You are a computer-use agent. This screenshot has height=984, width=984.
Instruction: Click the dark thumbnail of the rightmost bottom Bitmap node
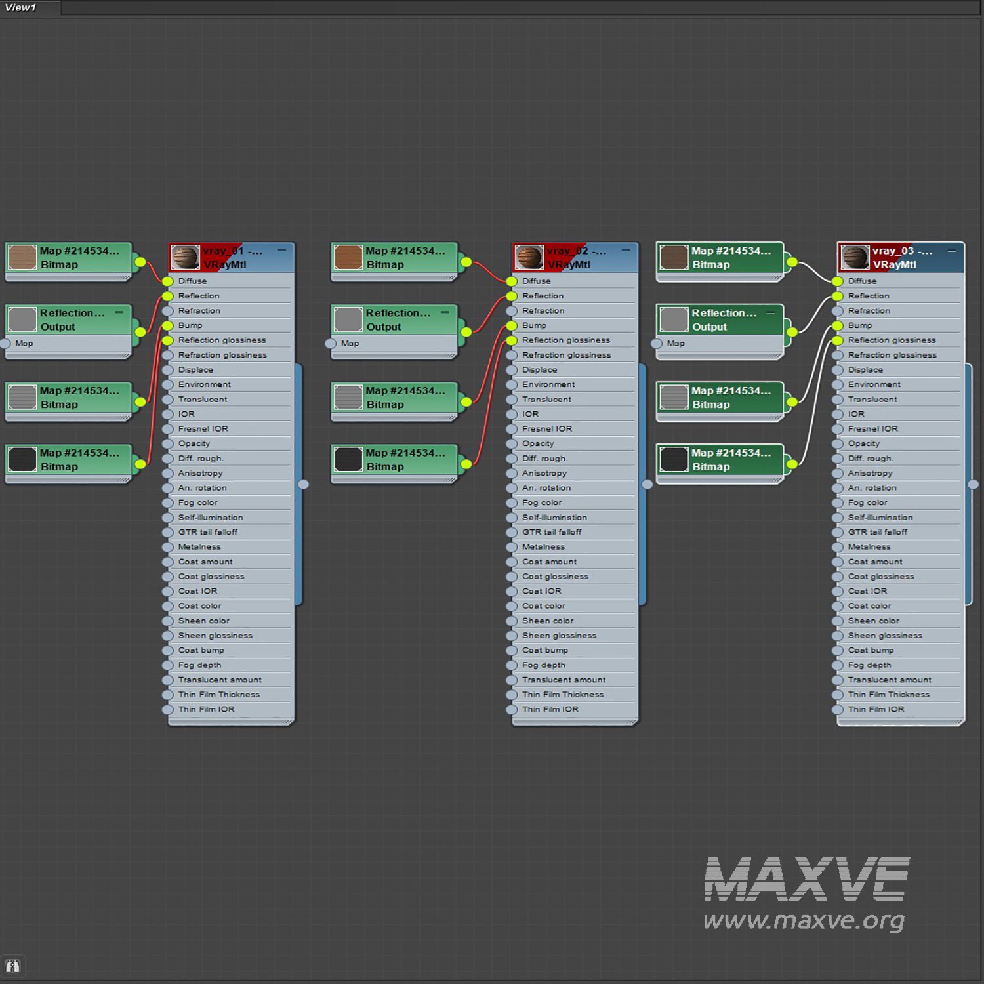pos(674,459)
